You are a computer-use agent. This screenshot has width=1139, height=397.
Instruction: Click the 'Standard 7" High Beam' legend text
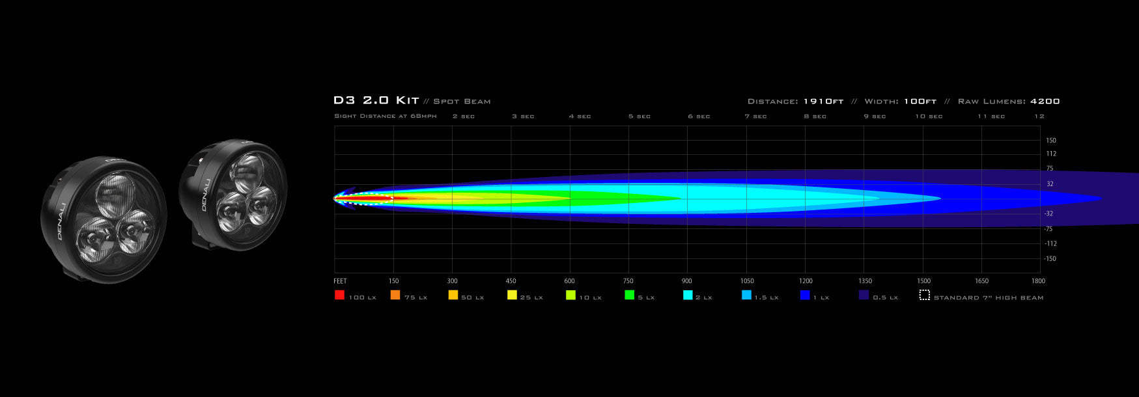coord(989,297)
